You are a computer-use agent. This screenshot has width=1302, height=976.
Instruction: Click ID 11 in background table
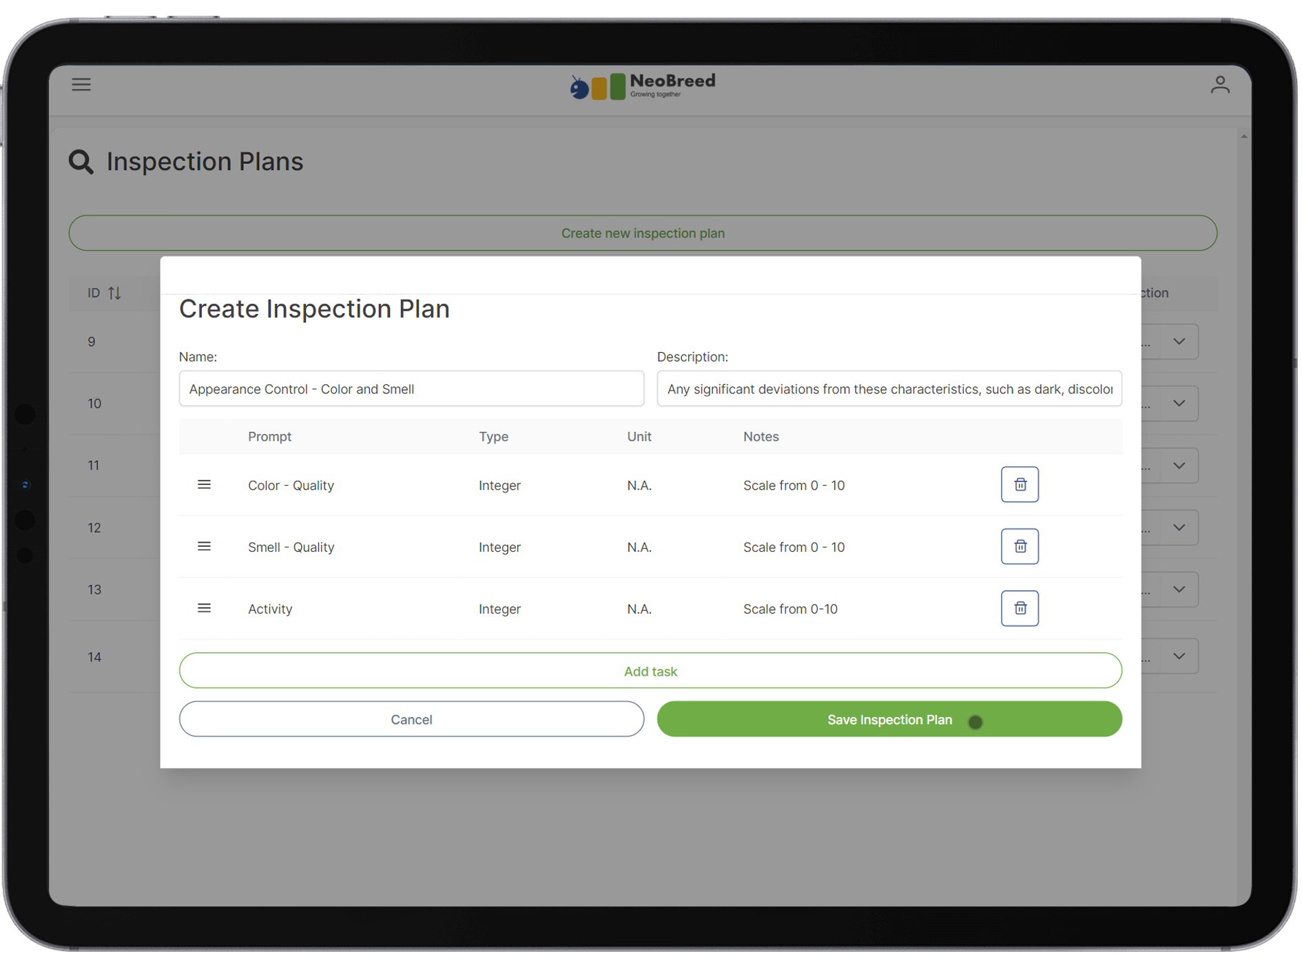94,466
